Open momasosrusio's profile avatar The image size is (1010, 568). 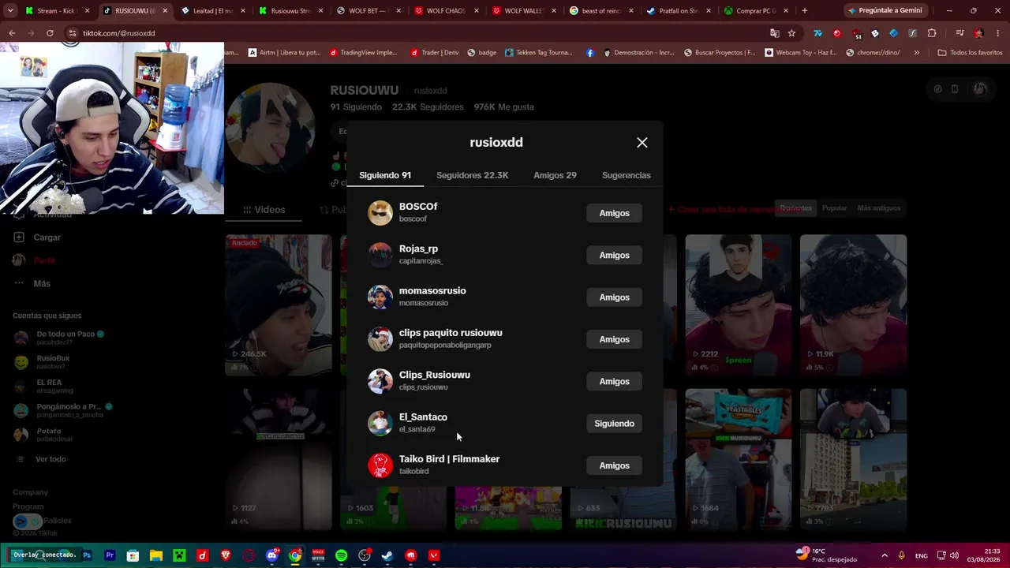(380, 297)
